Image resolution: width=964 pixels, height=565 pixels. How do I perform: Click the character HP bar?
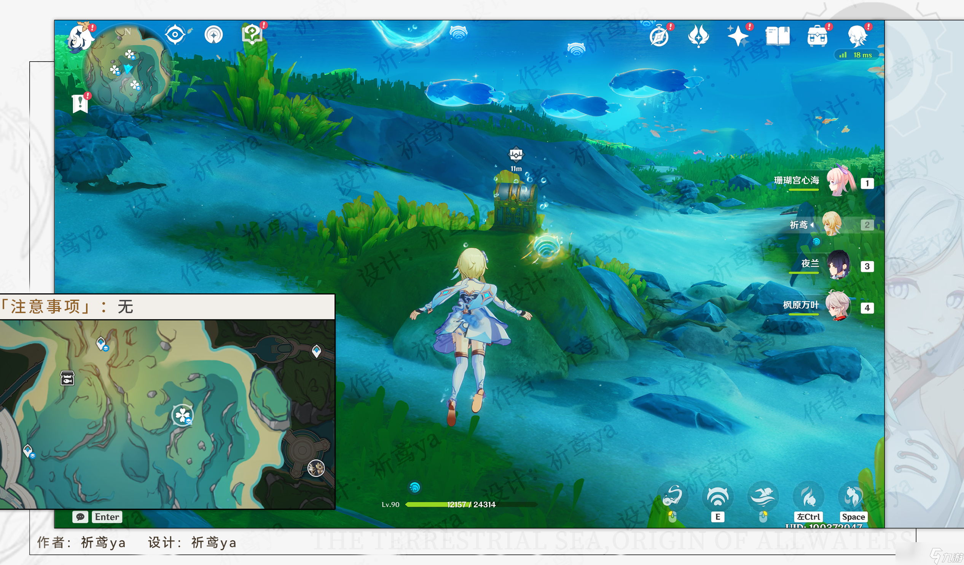(x=471, y=505)
